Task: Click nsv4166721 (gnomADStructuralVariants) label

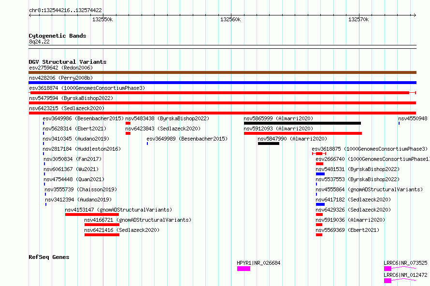Action: pyautogui.click(x=138, y=220)
